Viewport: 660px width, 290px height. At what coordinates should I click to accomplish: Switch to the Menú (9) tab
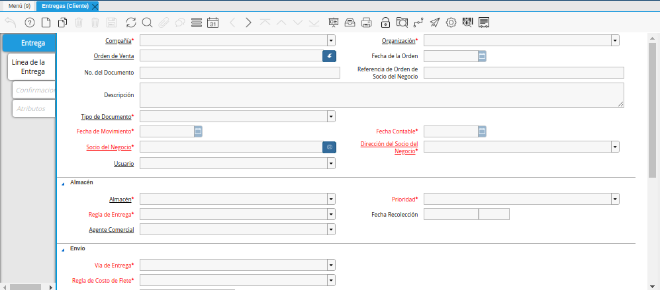pyautogui.click(x=19, y=7)
